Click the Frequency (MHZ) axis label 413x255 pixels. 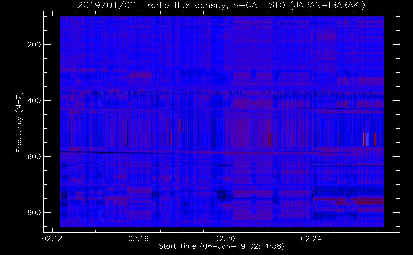point(19,122)
